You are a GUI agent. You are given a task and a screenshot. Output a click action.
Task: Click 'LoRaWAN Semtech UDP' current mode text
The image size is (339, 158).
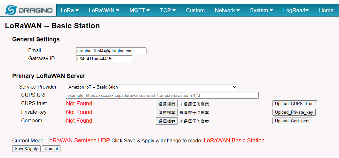[78, 140]
